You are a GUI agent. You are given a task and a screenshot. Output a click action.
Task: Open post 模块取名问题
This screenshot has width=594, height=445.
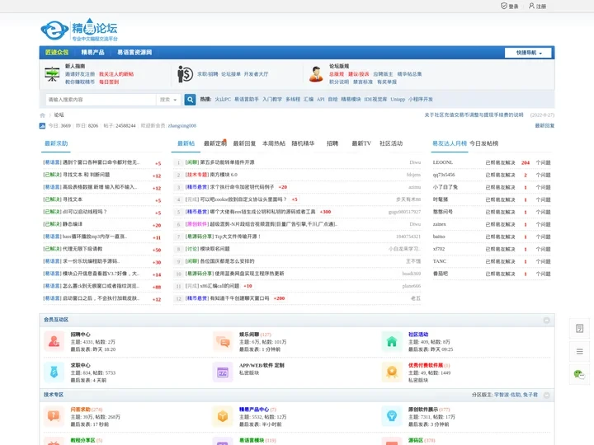tap(214, 249)
